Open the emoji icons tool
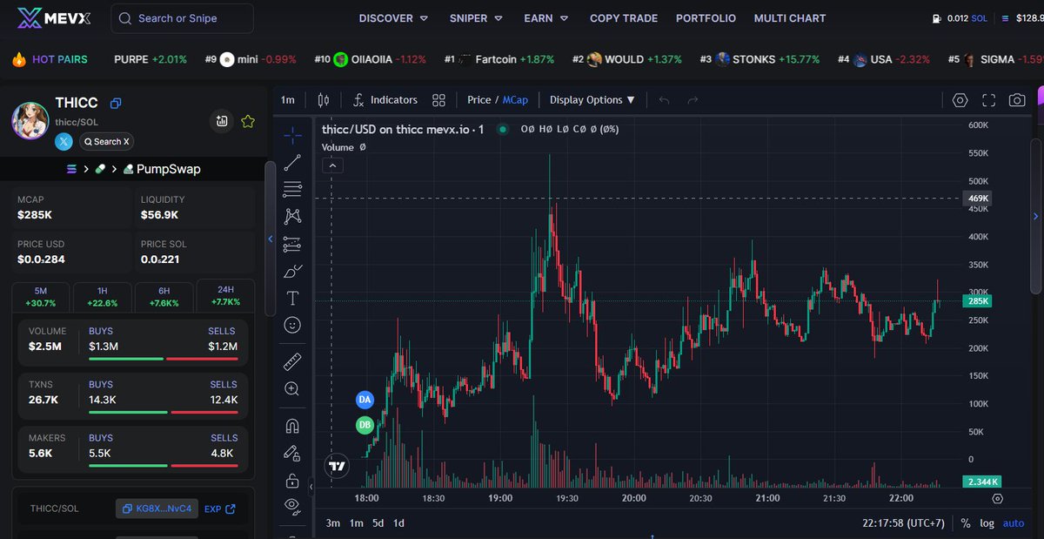The width and height of the screenshot is (1044, 539). (292, 325)
